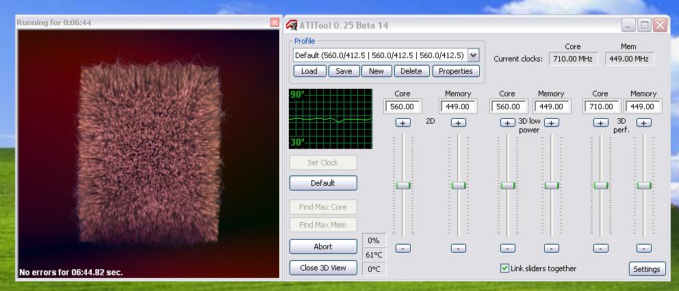Click the Close 3D View button
This screenshot has height=291, width=679.
click(x=323, y=268)
